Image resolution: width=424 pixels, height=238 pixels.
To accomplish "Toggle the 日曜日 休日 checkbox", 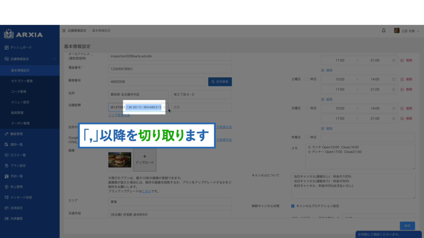I will pos(307,108).
